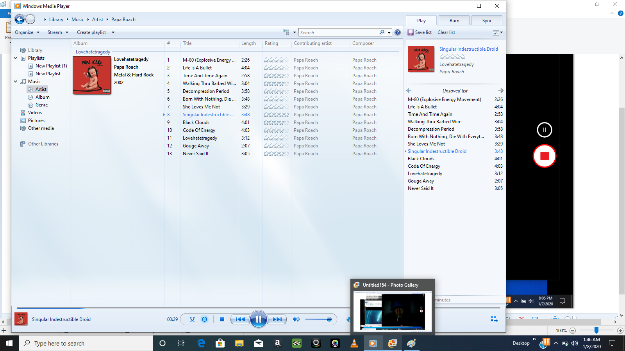
Task: Toggle repeat playback
Action: coord(204,319)
